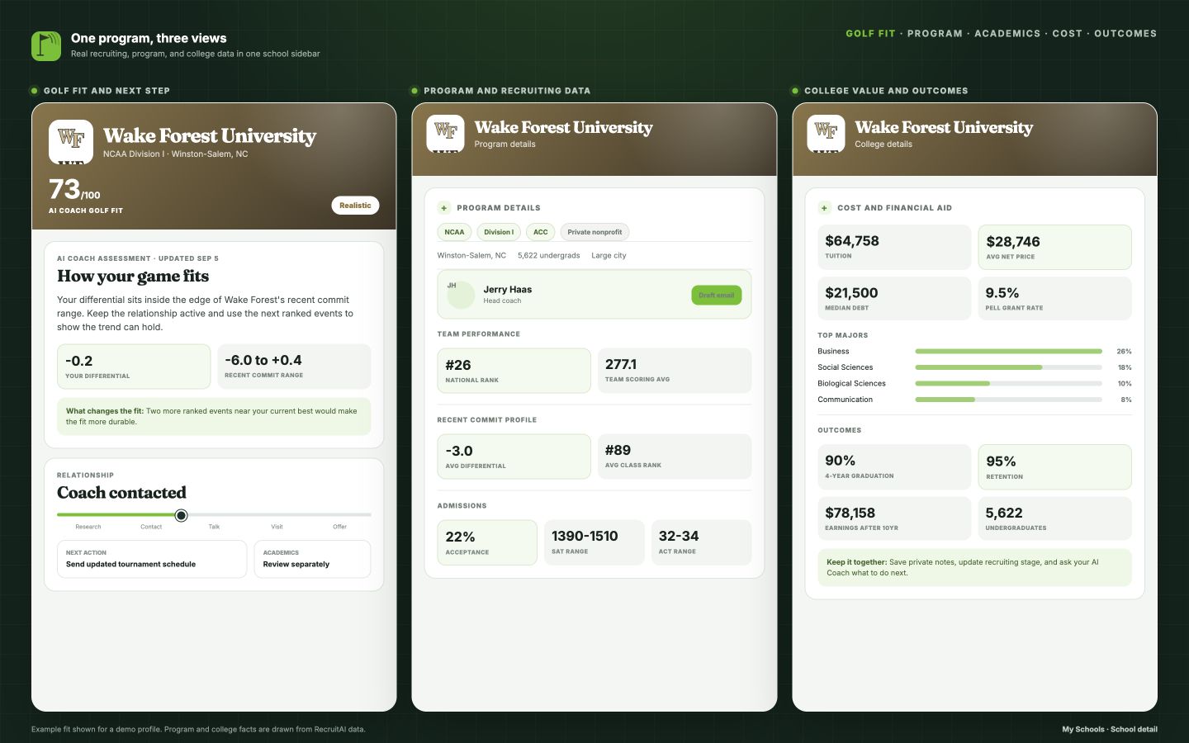Open the Next Action card for tournament schedule
1189x743 pixels.
click(x=152, y=559)
